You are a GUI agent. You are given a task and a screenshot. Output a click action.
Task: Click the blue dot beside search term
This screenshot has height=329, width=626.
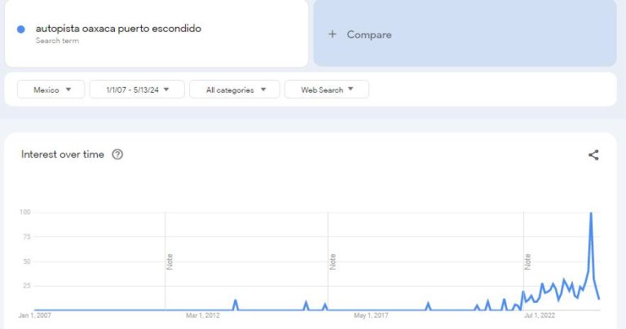(x=21, y=29)
